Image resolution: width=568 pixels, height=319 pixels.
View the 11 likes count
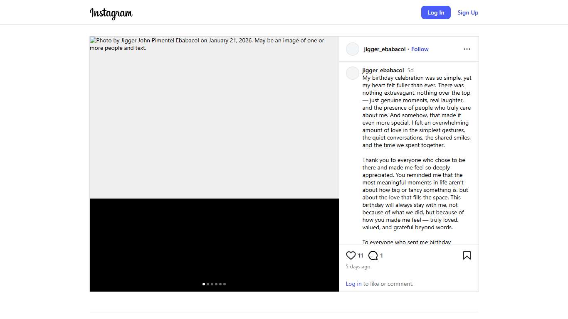(361, 255)
